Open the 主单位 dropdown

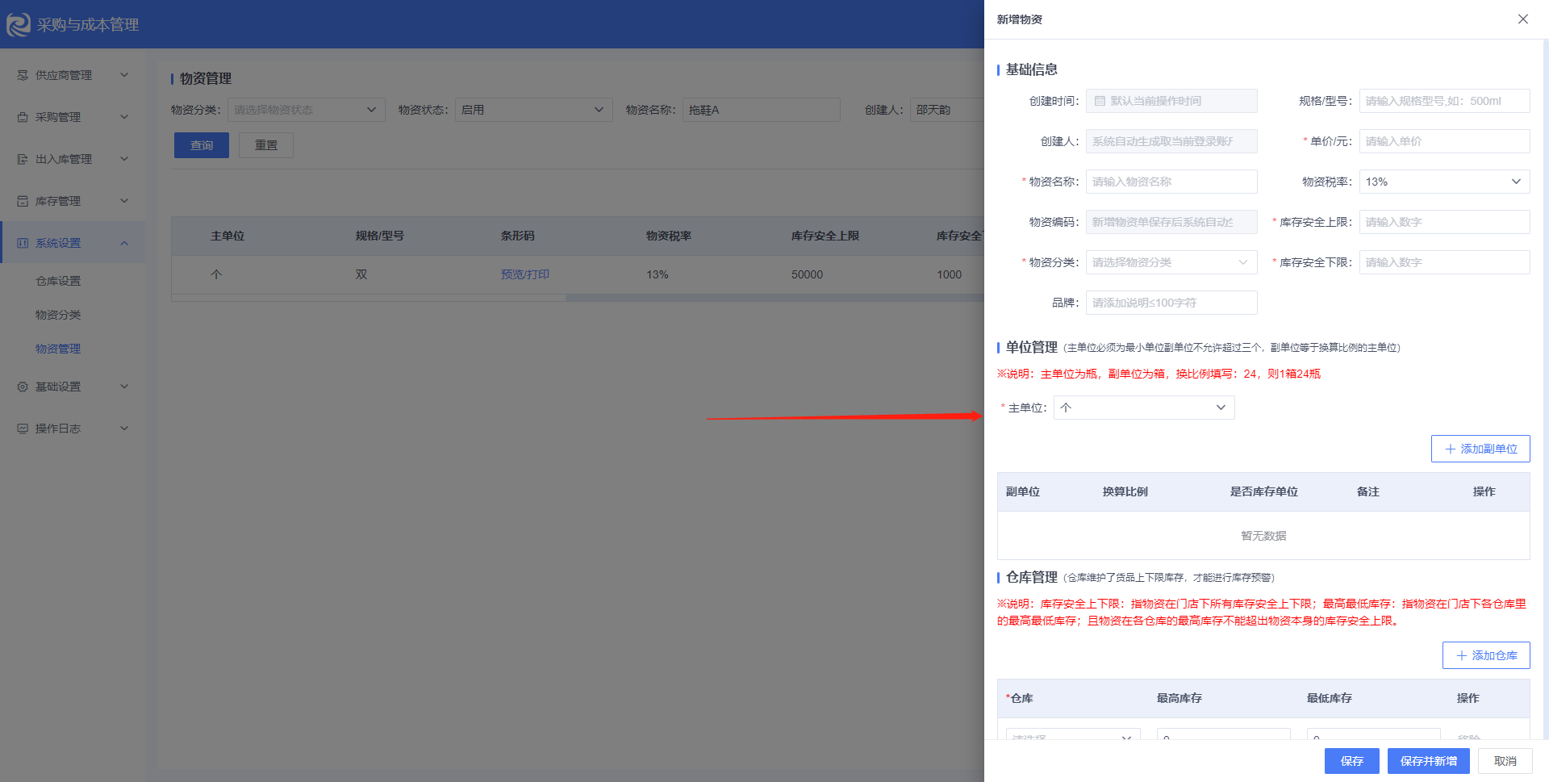coord(1144,408)
